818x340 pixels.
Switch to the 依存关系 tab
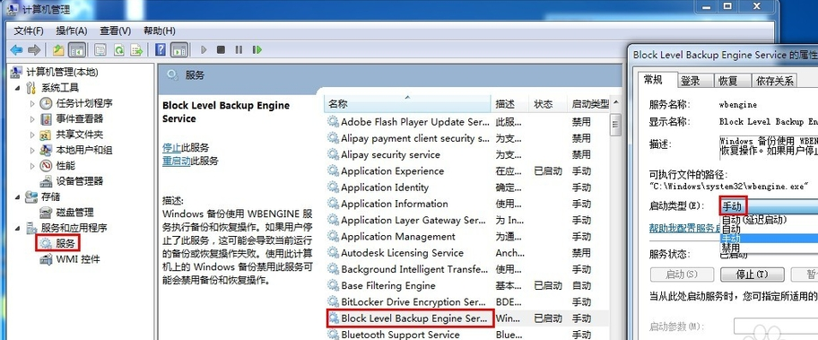(775, 81)
